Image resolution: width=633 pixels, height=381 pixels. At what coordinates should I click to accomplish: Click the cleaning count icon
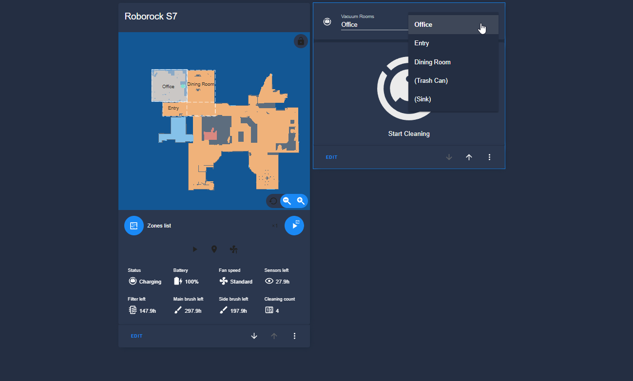point(269,310)
